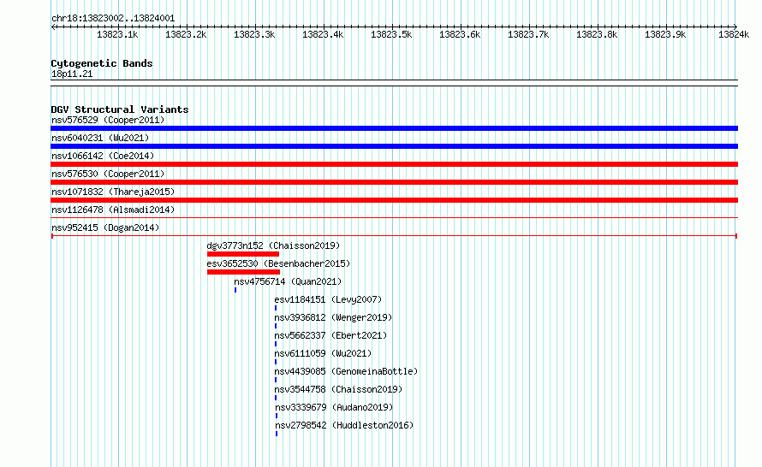Click the 13823.5k ruler tick label
The image size is (762, 467).
[391, 34]
